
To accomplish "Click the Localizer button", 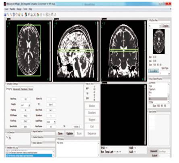I will [154, 71].
